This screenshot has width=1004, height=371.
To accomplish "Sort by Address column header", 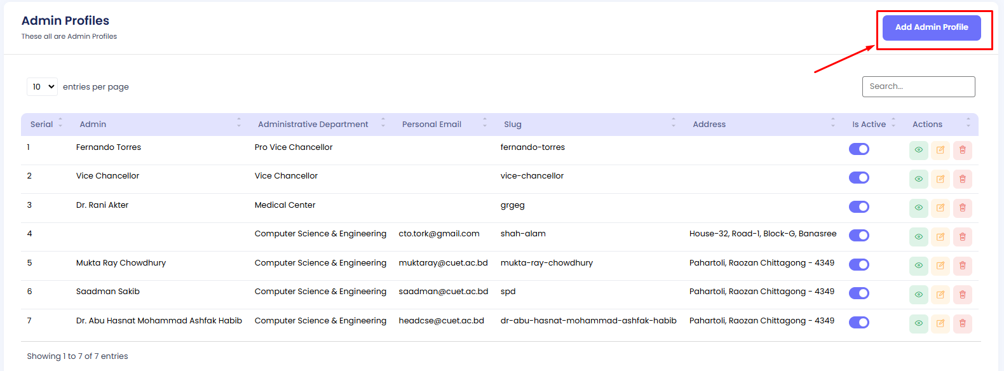I will (x=709, y=125).
